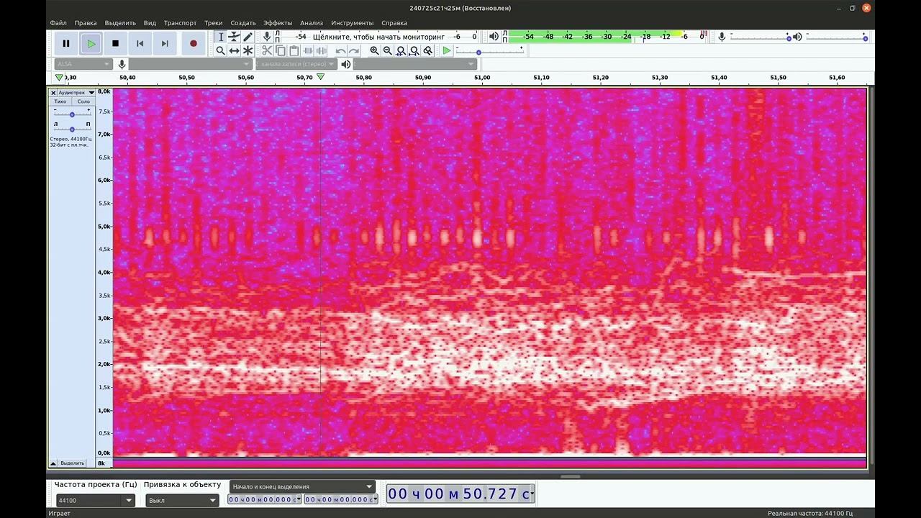
Task: Open the project rate 44100 dropdown
Action: click(x=95, y=500)
